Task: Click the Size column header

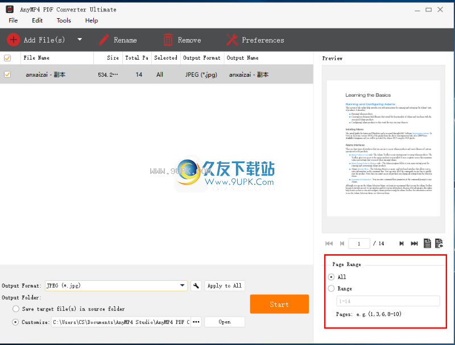Action: click(x=108, y=58)
